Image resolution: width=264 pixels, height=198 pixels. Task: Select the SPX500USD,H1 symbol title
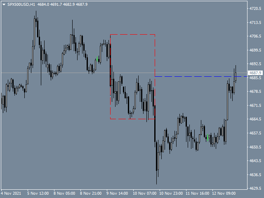(x=21, y=5)
